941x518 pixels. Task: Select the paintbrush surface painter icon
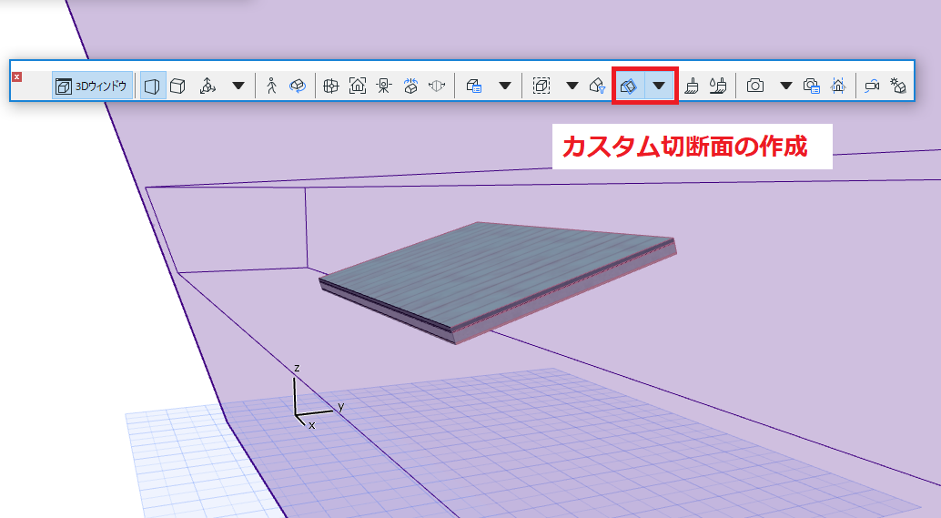692,86
